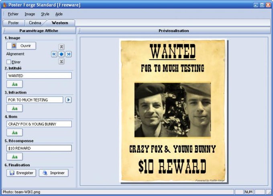This screenshot has width=273, height=196.
Task: Select the Western tab
Action: (60, 23)
